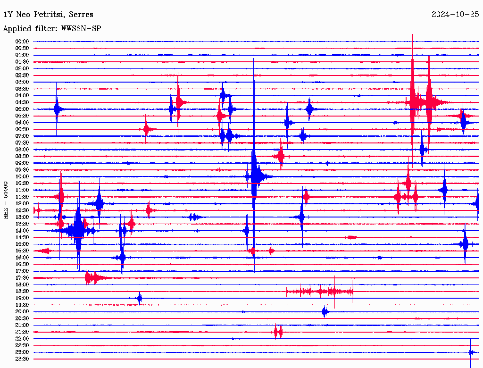Select the "05:30" time label
Viewport: 483px width, 368px height.
click(x=22, y=116)
